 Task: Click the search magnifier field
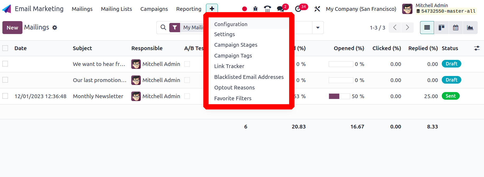tap(163, 27)
